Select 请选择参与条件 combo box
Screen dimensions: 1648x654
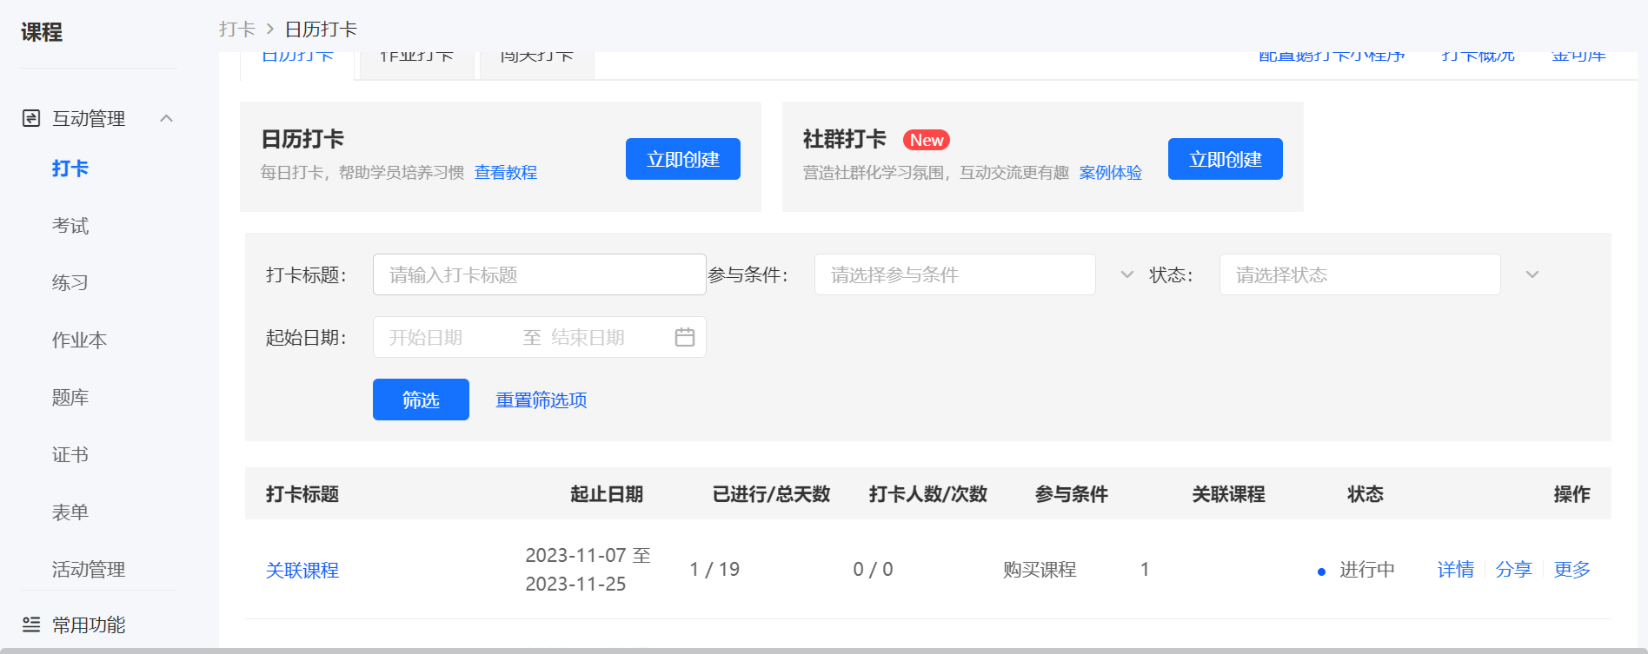(x=954, y=274)
